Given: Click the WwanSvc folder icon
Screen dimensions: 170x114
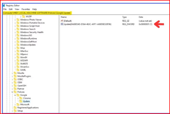Looking at the screenshot, I should tap(18, 67).
